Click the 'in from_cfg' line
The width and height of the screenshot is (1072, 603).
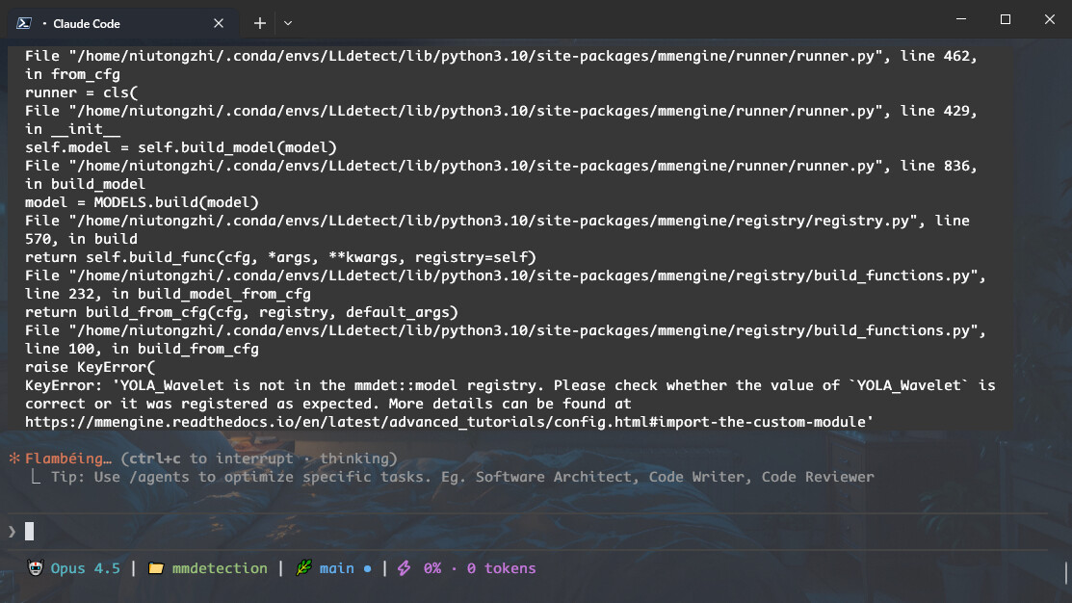pos(72,74)
